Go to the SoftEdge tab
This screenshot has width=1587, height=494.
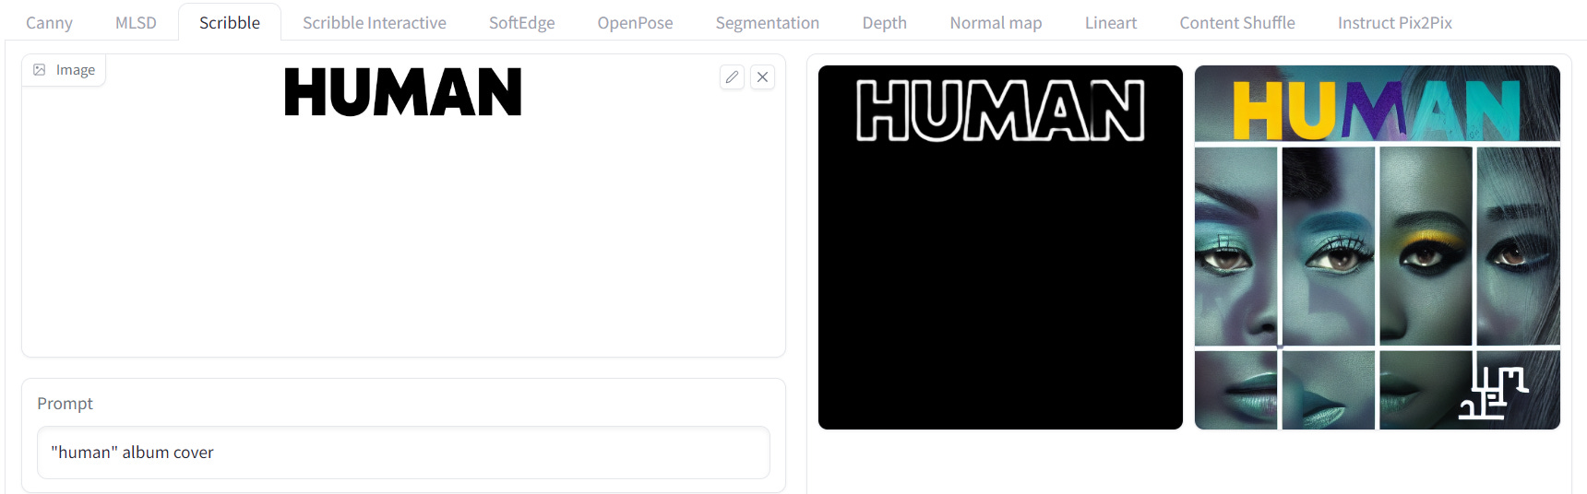[522, 23]
